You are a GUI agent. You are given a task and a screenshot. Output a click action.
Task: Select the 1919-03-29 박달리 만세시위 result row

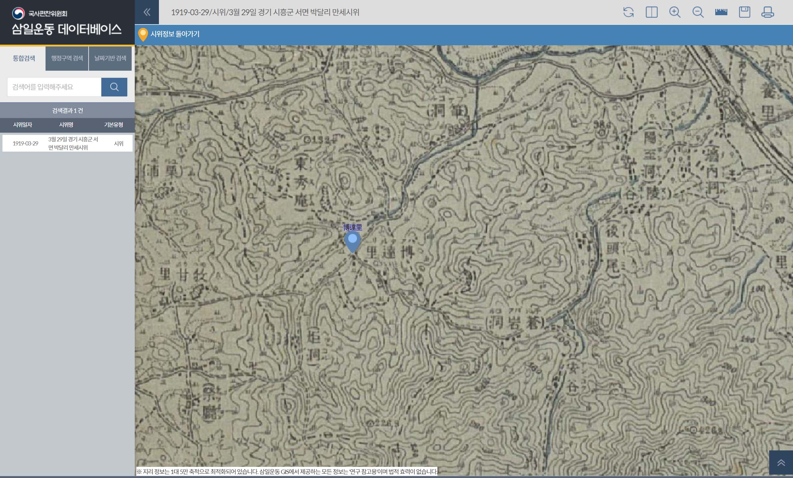68,143
